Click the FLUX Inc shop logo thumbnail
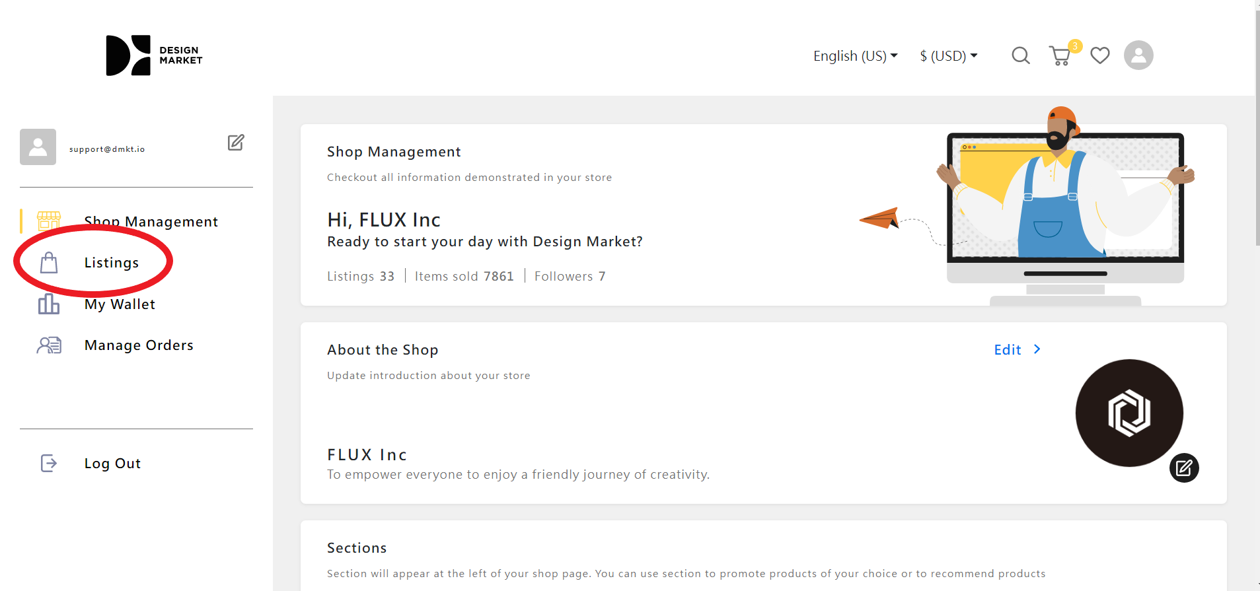Screen dimensions: 1260x591 click(1129, 413)
